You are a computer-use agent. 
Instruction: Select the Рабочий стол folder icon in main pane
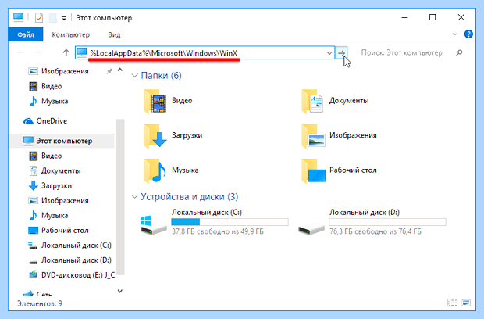pos(313,170)
